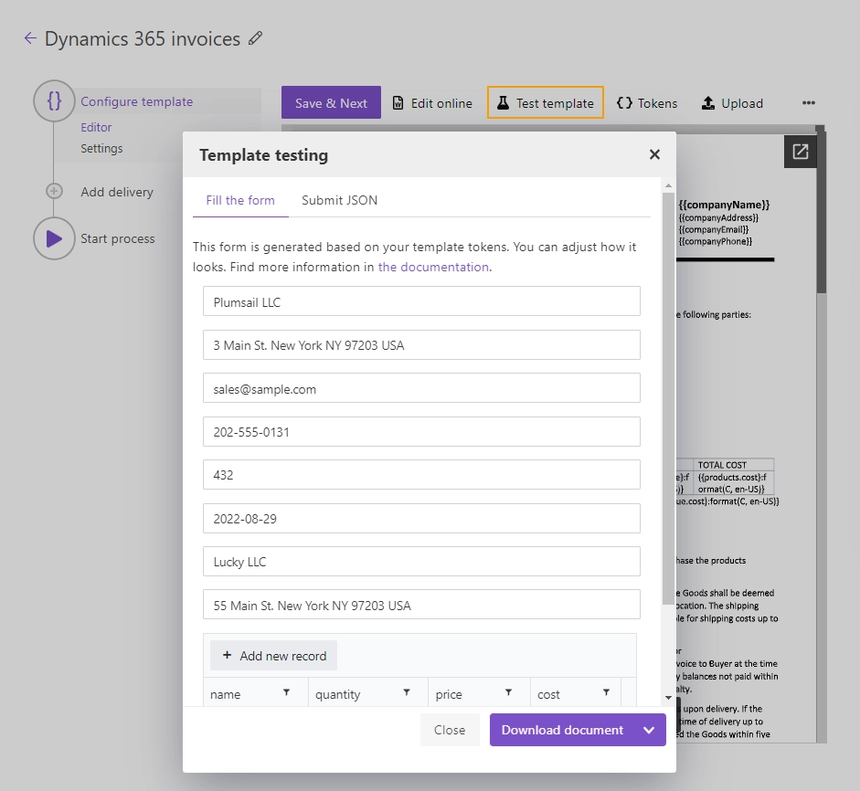Click the Add delivery plus circle icon
The image size is (860, 791).
pos(54,191)
